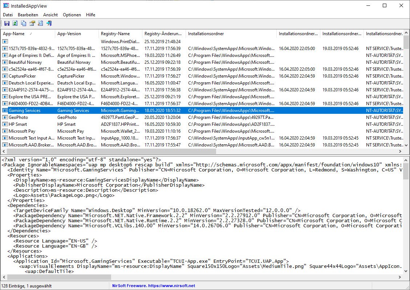Click the Copy selected items icon
Viewport: 410px width, 290px height.
pos(24,24)
